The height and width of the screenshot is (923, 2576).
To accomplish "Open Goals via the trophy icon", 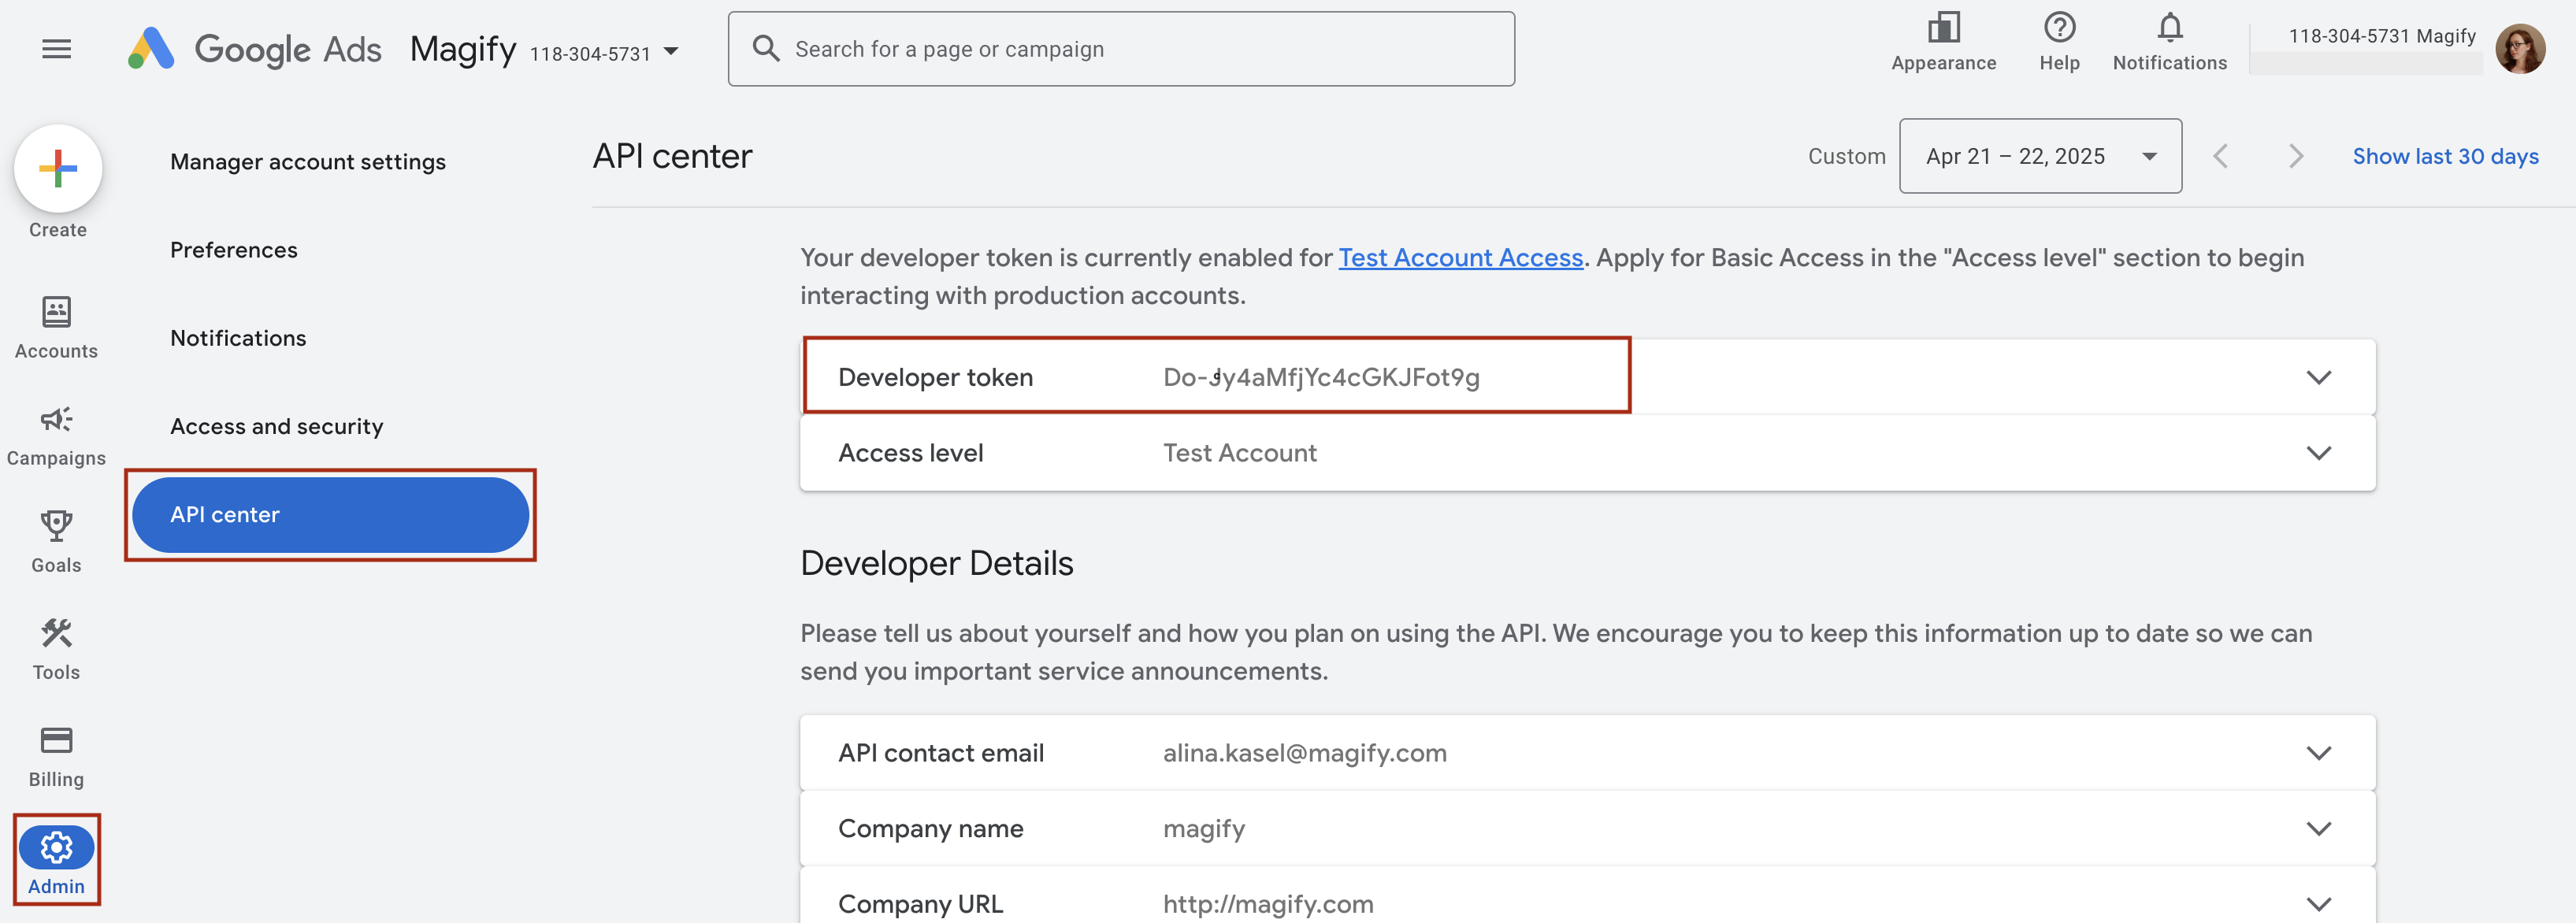I will 56,541.
